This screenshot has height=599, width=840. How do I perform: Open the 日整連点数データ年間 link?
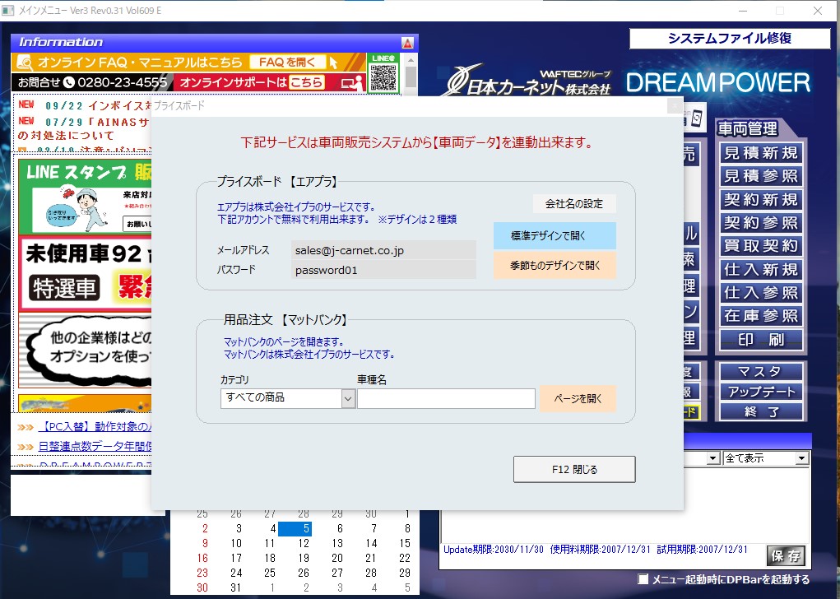tap(95, 446)
